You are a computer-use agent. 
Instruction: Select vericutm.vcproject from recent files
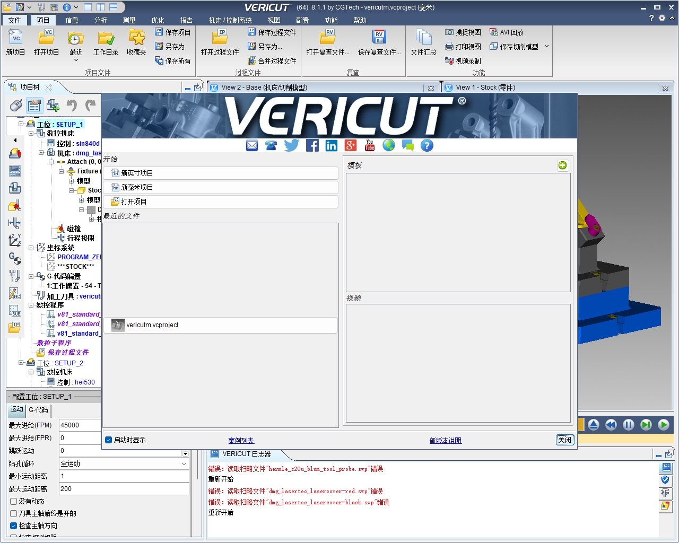click(154, 325)
